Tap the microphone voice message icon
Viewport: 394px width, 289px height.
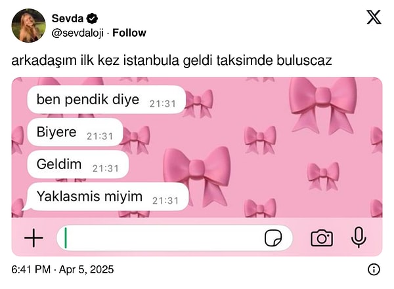pos(359,237)
